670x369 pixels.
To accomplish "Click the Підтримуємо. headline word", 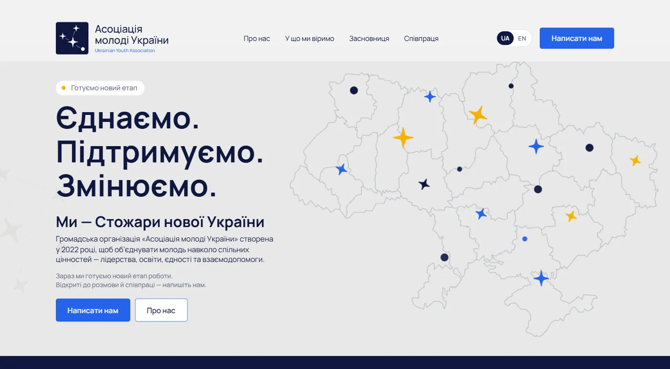I will (x=160, y=153).
